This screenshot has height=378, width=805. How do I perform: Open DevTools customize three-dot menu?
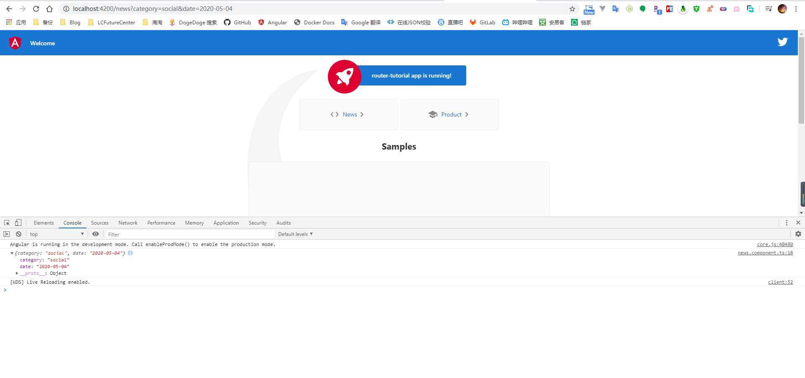787,223
